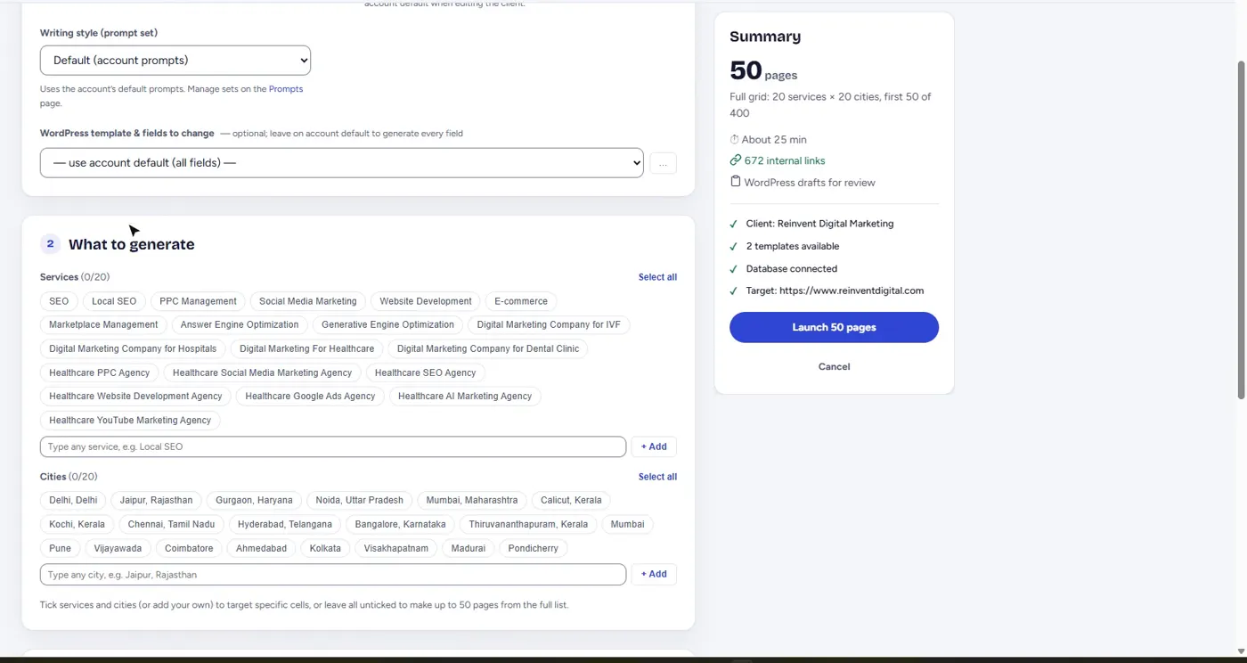Select all services
Viewport: 1247px width, 663px height.
coord(657,277)
